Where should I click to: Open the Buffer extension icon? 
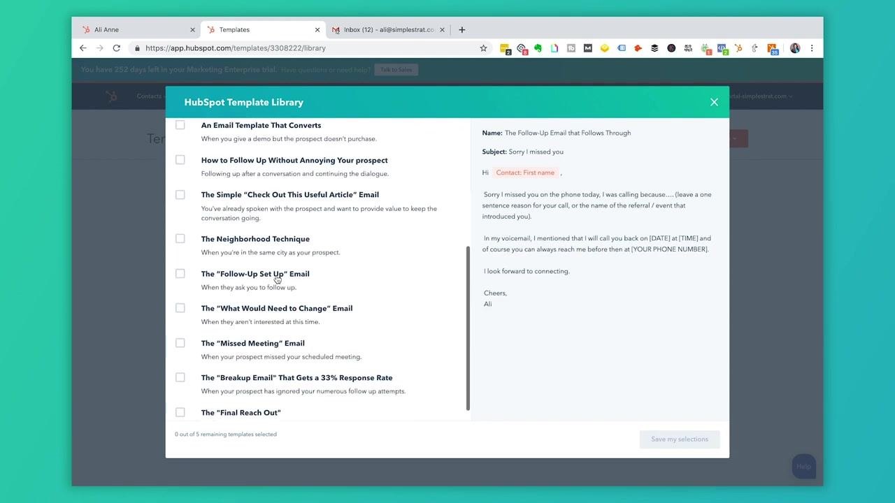(x=654, y=48)
